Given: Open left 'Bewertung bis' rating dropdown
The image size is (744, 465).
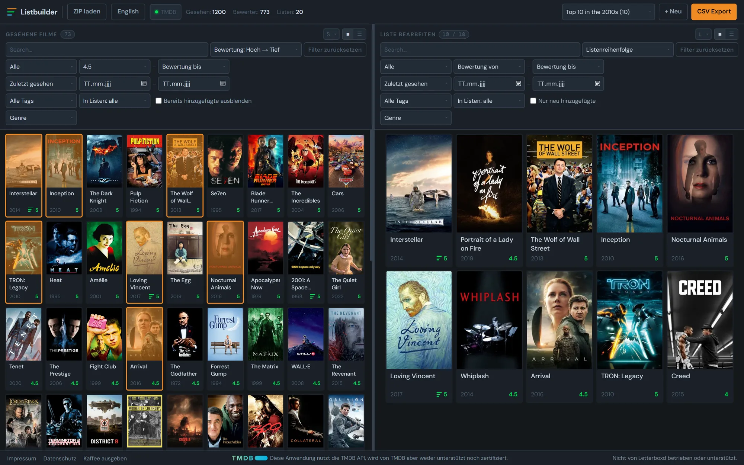Looking at the screenshot, I should (x=193, y=67).
